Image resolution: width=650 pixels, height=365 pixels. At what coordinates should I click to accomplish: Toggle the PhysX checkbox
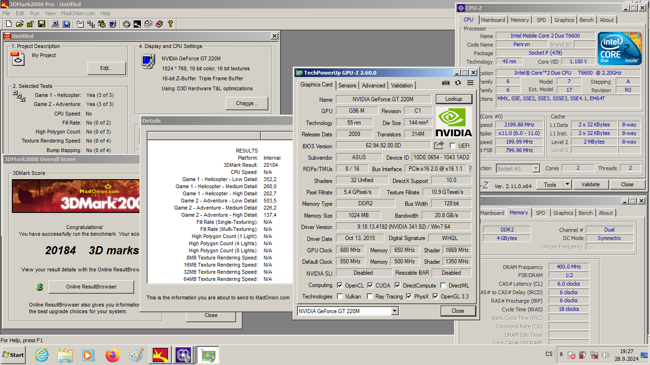(409, 297)
